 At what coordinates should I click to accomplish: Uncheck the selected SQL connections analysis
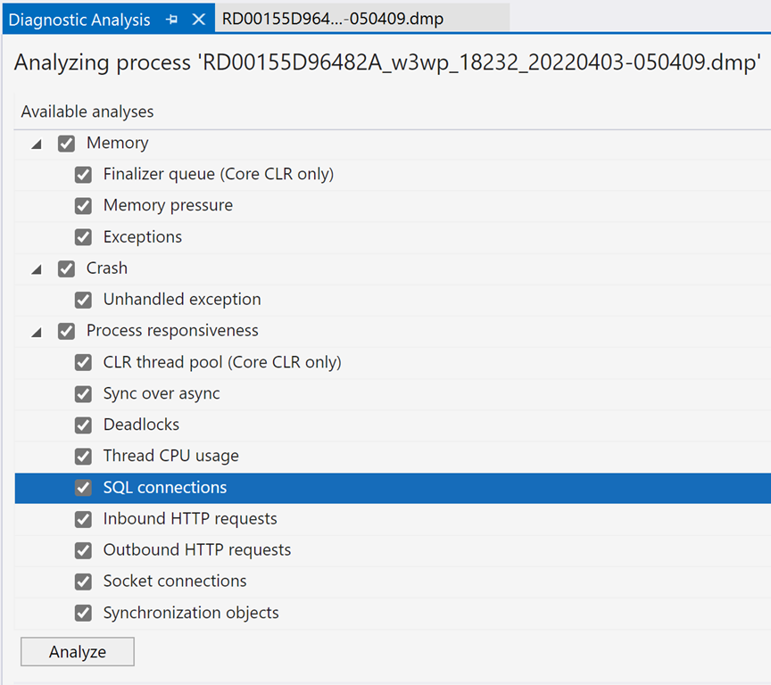[x=83, y=487]
